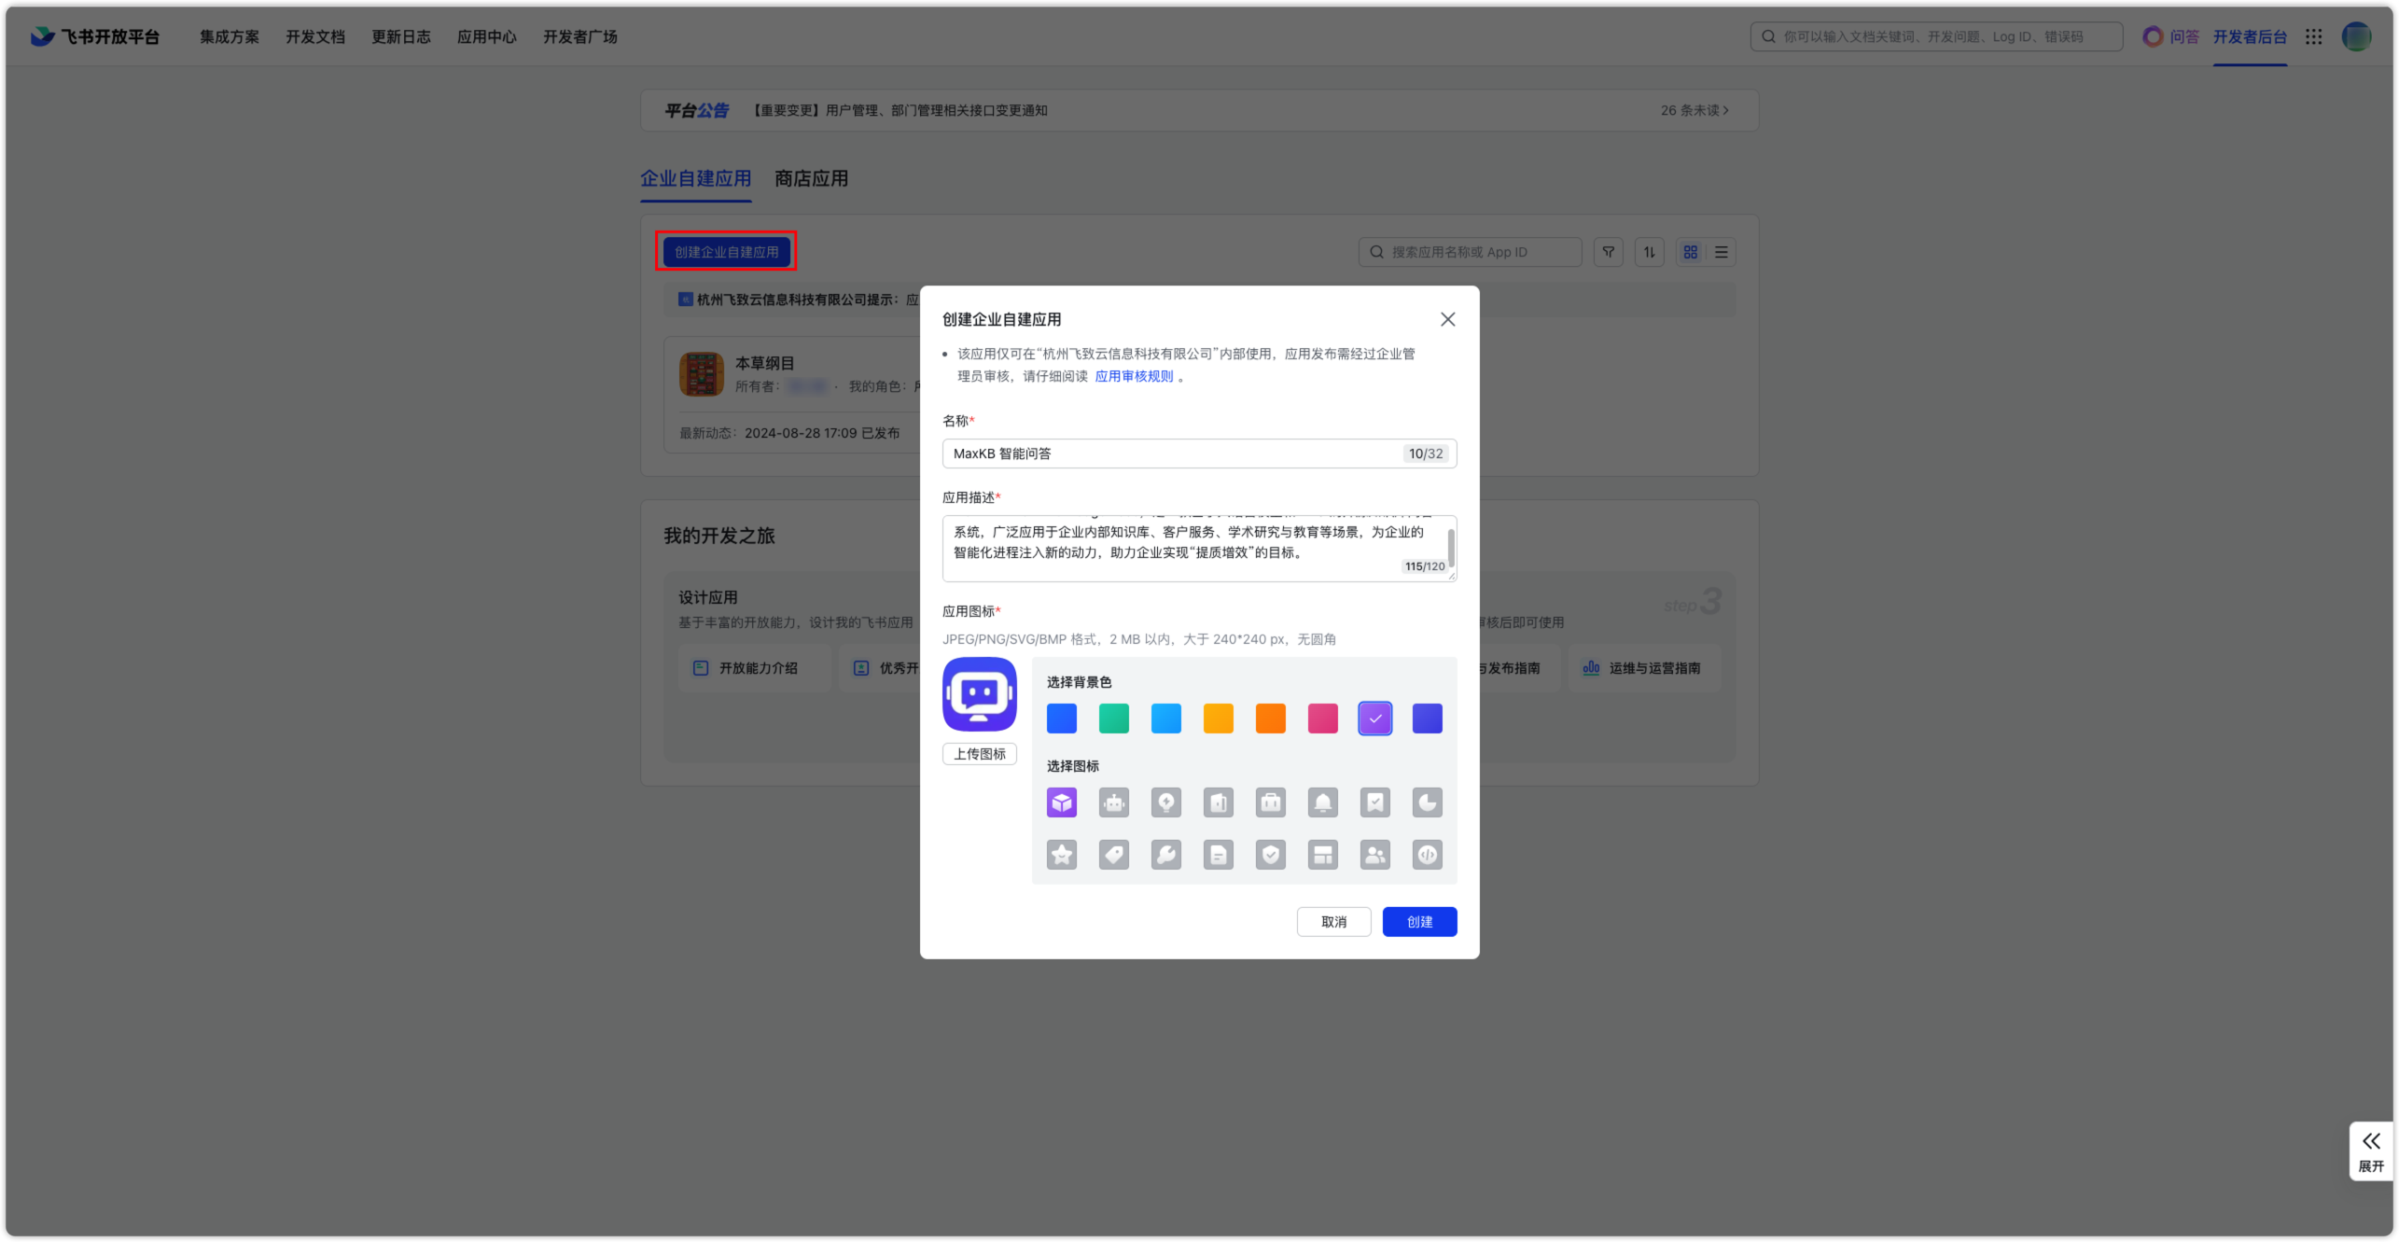Choose the orange background color

tap(1270, 719)
